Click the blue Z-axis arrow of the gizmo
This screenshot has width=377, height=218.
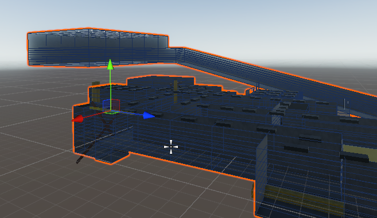coord(149,115)
